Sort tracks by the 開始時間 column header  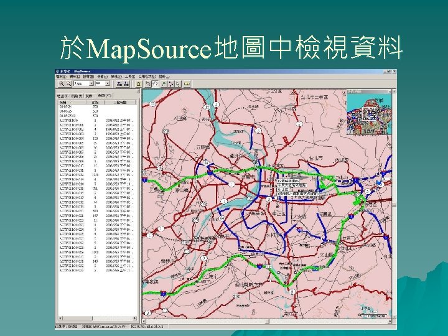tap(120, 102)
